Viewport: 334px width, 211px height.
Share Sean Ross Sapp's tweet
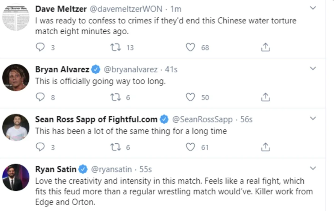point(265,147)
